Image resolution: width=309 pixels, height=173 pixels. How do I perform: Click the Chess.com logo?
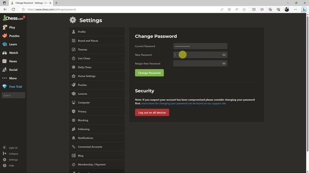pyautogui.click(x=13, y=18)
